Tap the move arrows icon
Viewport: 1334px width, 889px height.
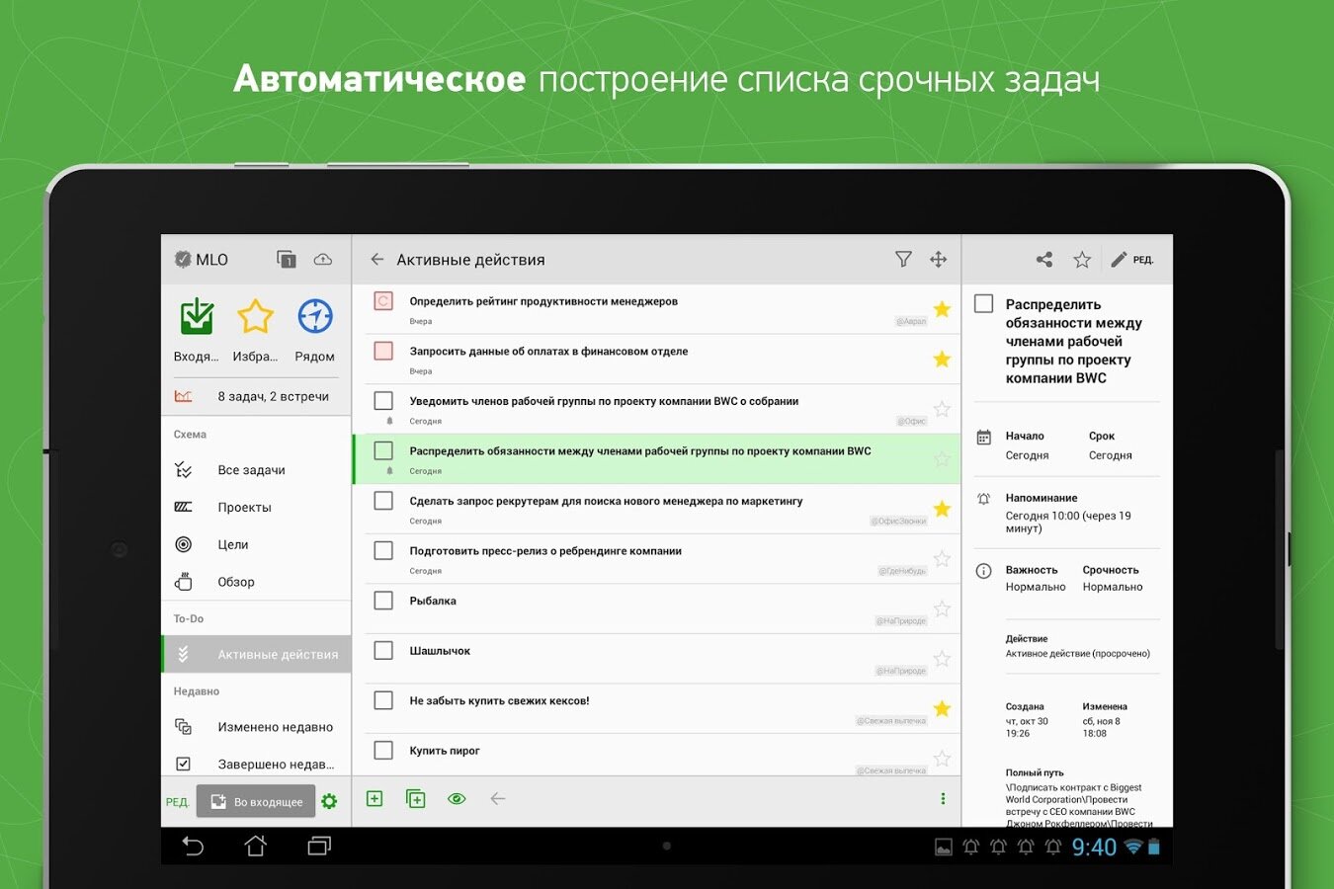point(939,260)
